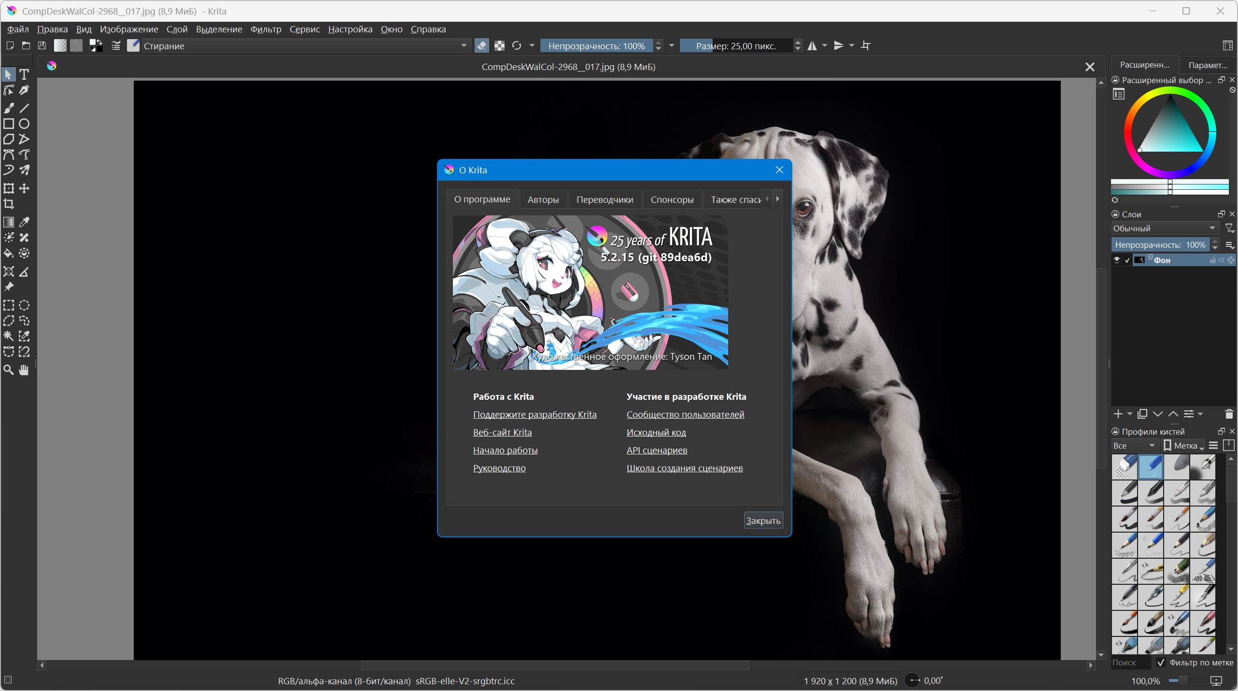Choose the Zoom magnifier tool
This screenshot has width=1238, height=691.
9,370
